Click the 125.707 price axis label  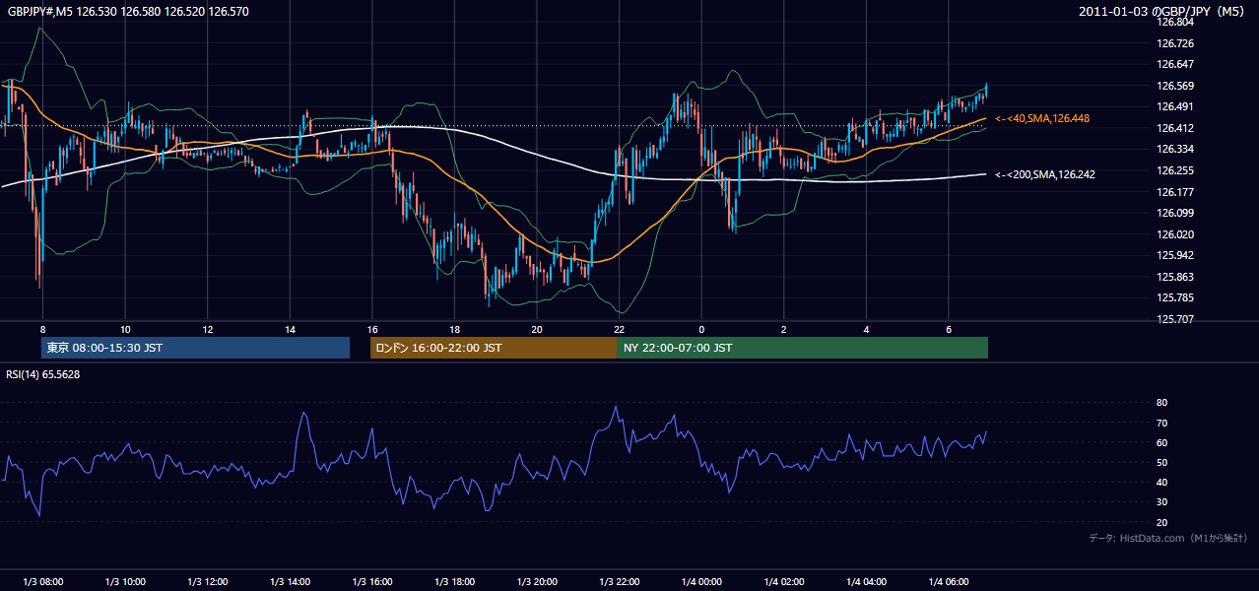click(1174, 319)
